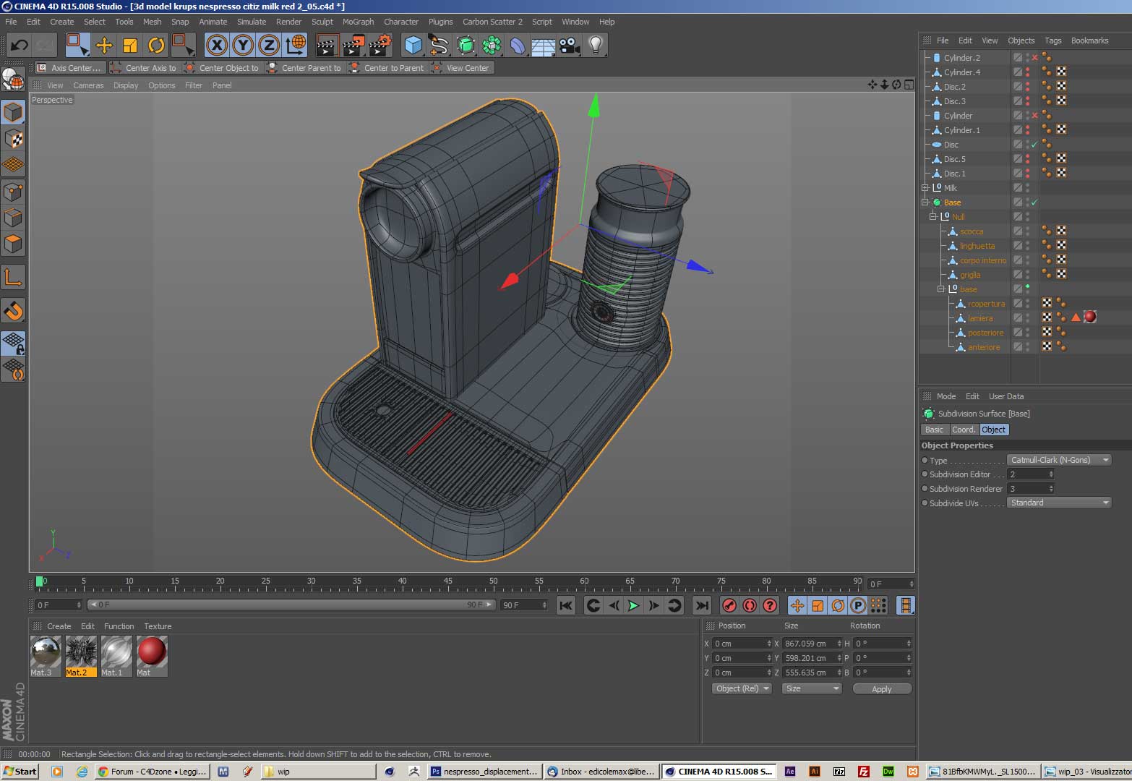The image size is (1132, 781).
Task: Expand the Milk null group
Action: [925, 188]
